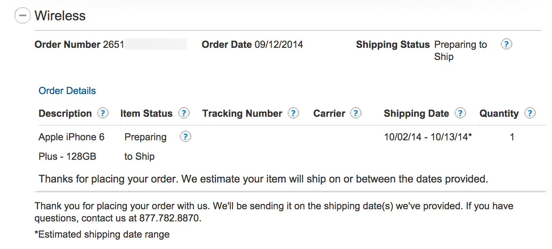
Task: Show help for Tracking Number
Action: (x=293, y=113)
